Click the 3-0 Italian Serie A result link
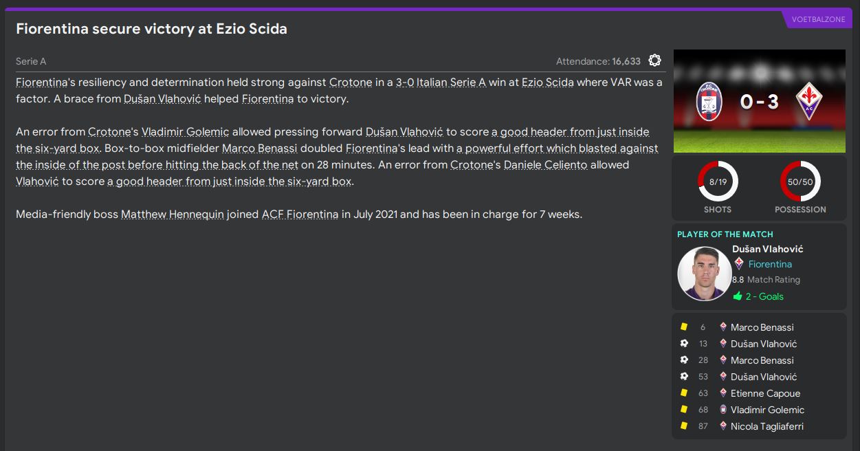 (441, 82)
